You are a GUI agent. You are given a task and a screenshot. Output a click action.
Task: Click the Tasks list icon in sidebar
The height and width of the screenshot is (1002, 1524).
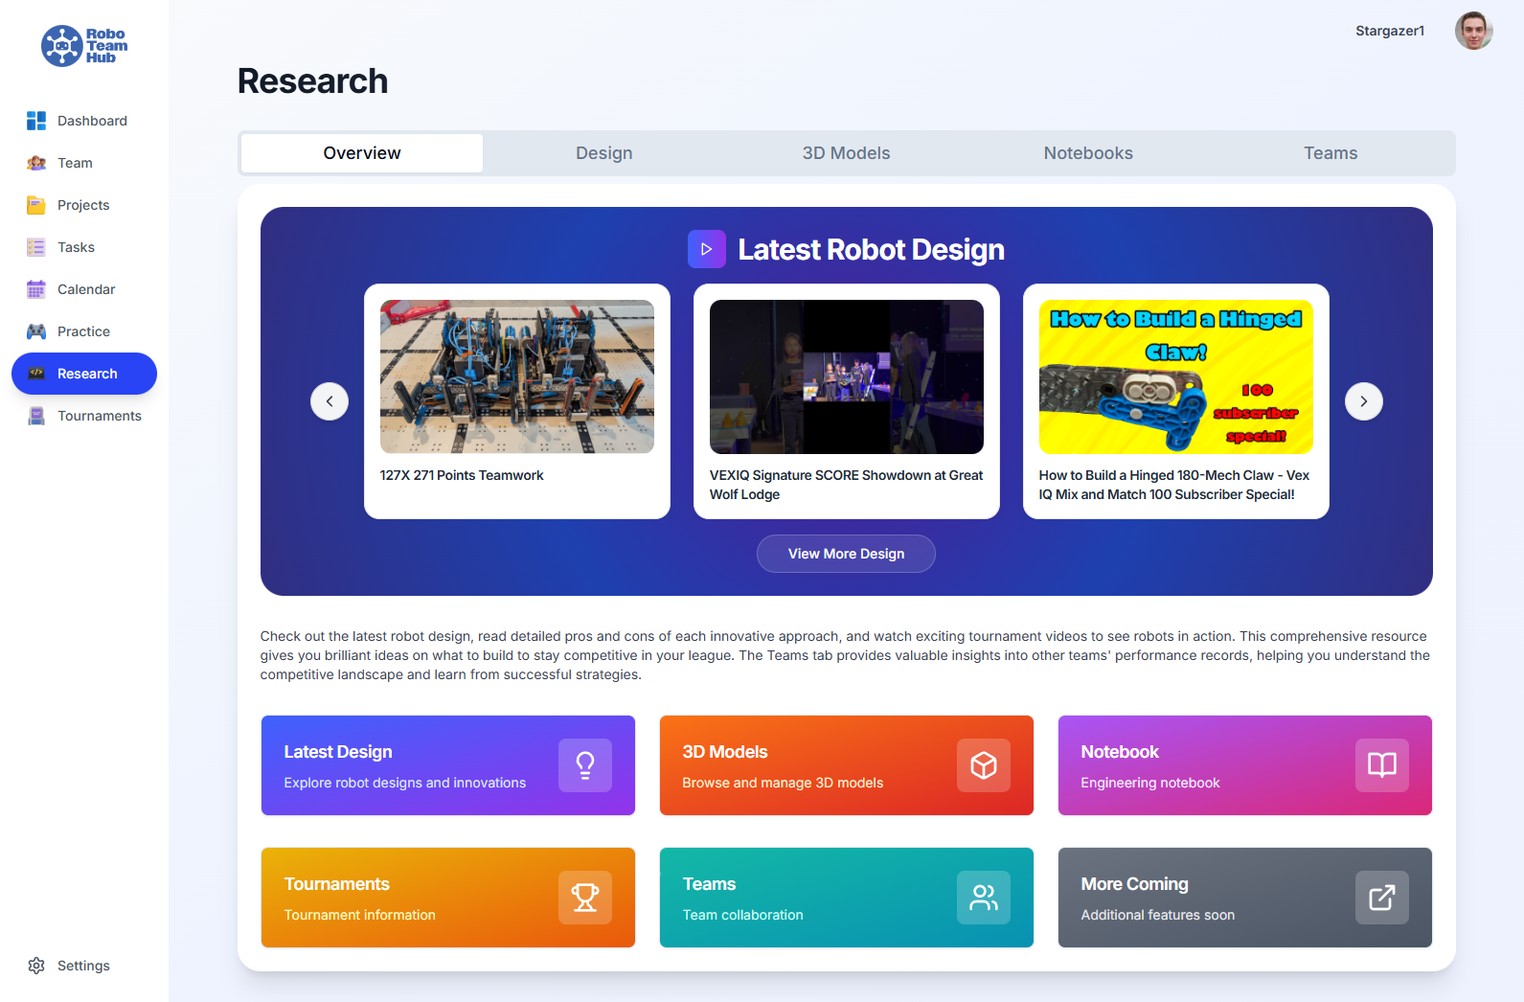(x=36, y=247)
